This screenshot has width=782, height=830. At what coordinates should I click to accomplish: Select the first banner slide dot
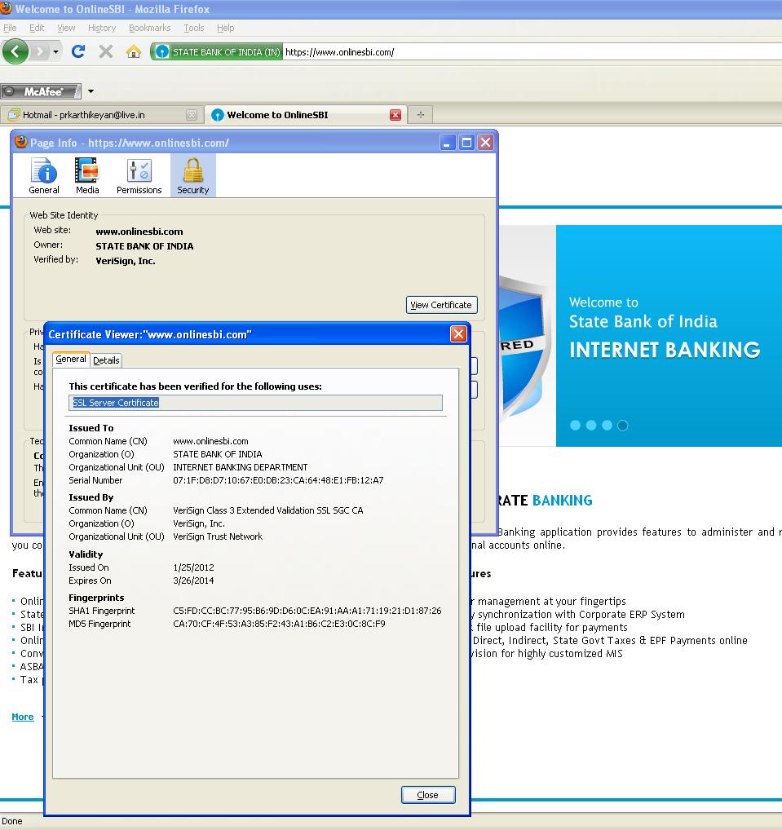(575, 425)
